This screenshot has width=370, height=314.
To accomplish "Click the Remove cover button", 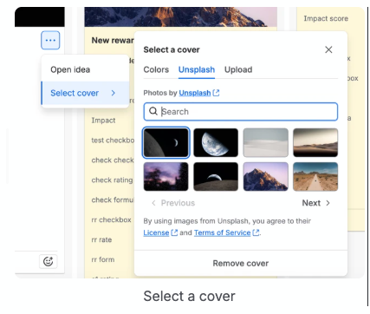I will coord(241,264).
